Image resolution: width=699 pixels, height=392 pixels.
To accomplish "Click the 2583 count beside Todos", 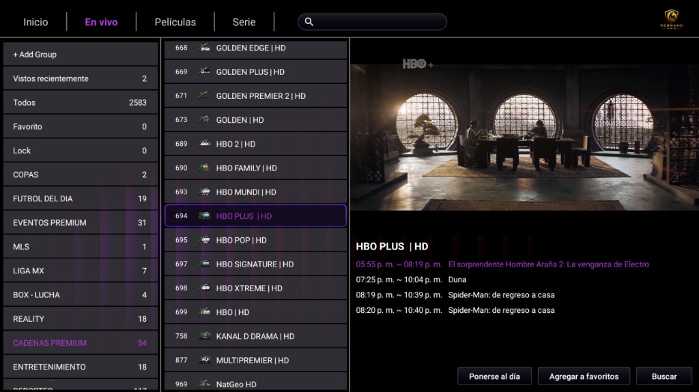I will coord(138,102).
